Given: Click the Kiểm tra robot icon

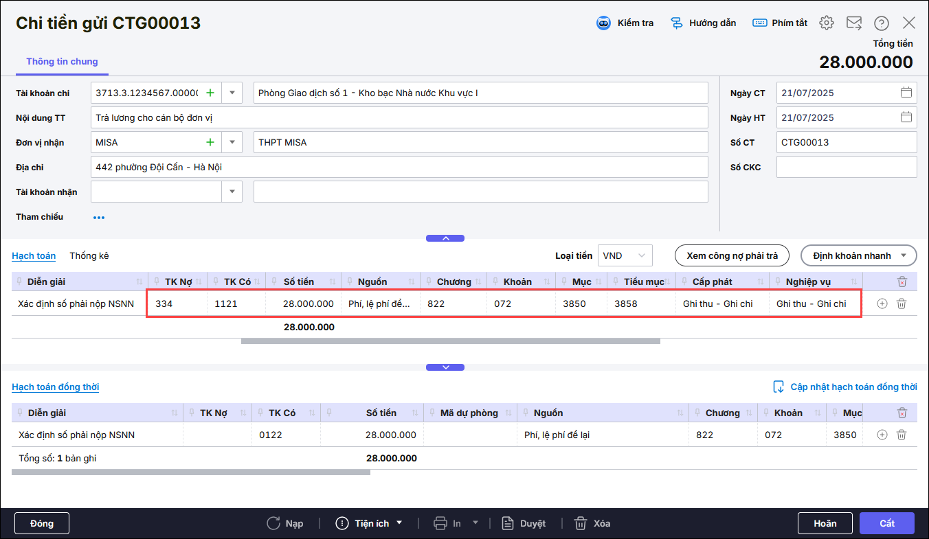Looking at the screenshot, I should pos(603,23).
